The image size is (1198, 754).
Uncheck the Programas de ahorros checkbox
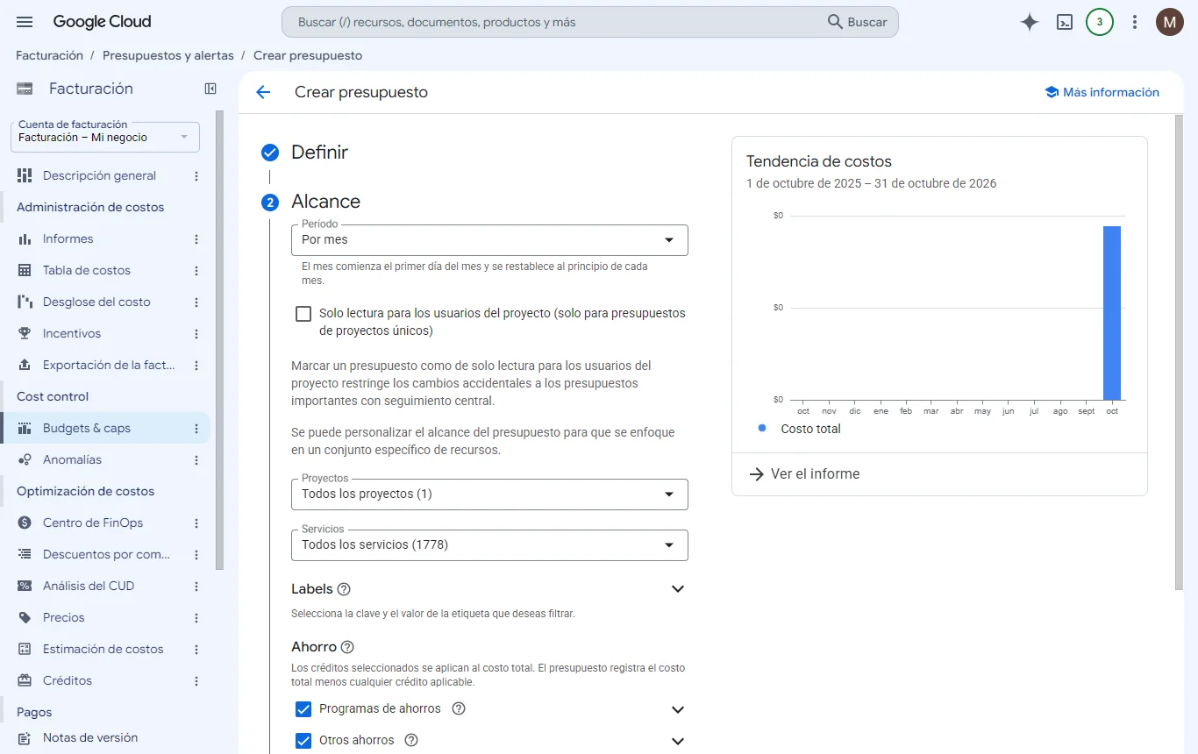(x=303, y=708)
